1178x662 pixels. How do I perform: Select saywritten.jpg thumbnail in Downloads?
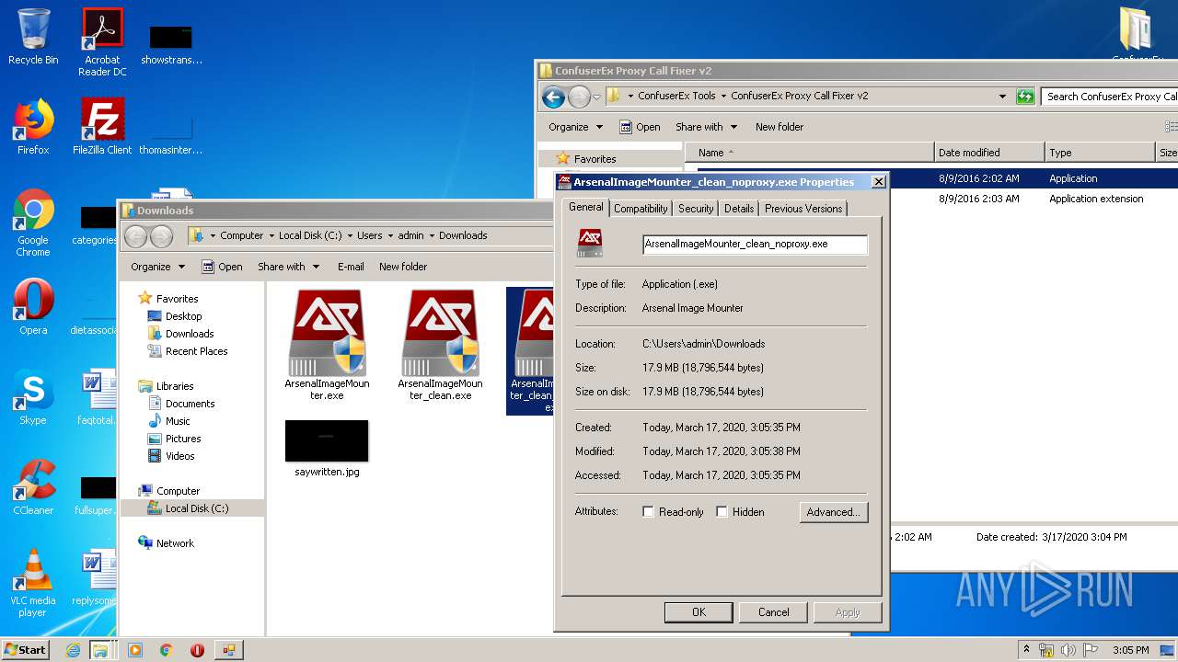[327, 449]
